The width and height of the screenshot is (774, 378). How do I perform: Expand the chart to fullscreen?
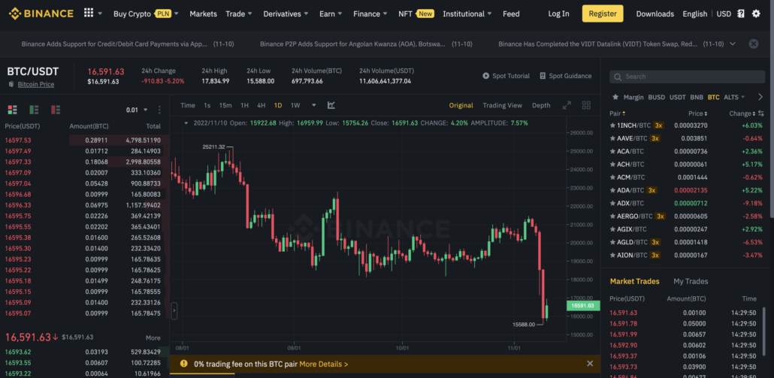coord(567,105)
